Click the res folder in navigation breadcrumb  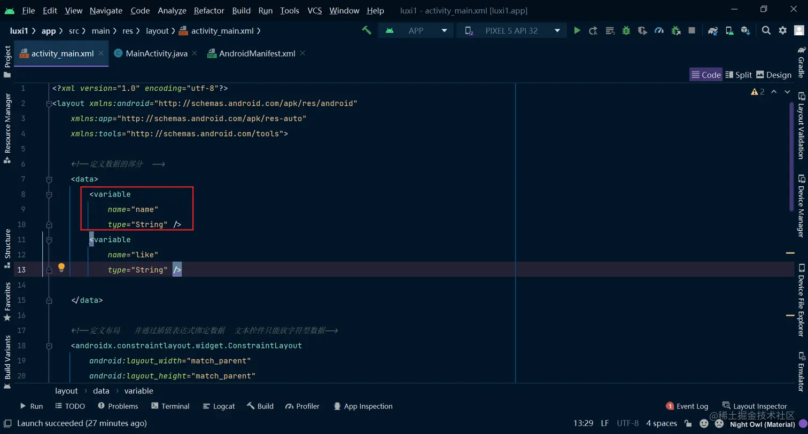click(127, 31)
